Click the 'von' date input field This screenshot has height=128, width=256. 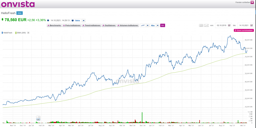pos(222,25)
